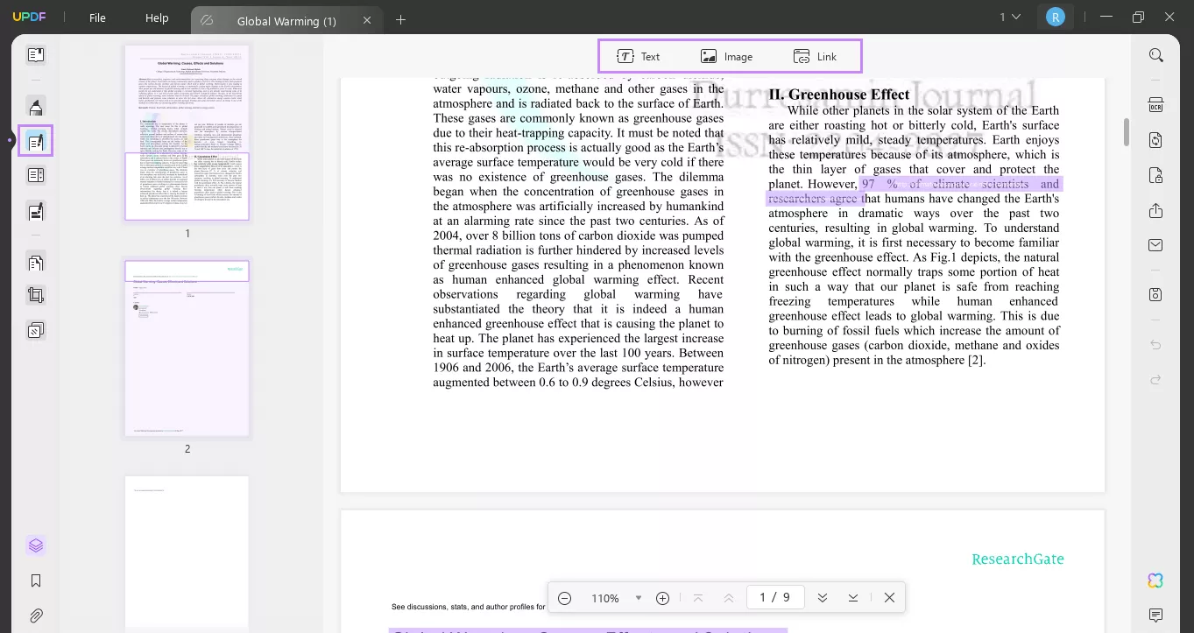Open the Organize Pages tool
Viewport: 1194px width, 633px height.
pyautogui.click(x=35, y=261)
